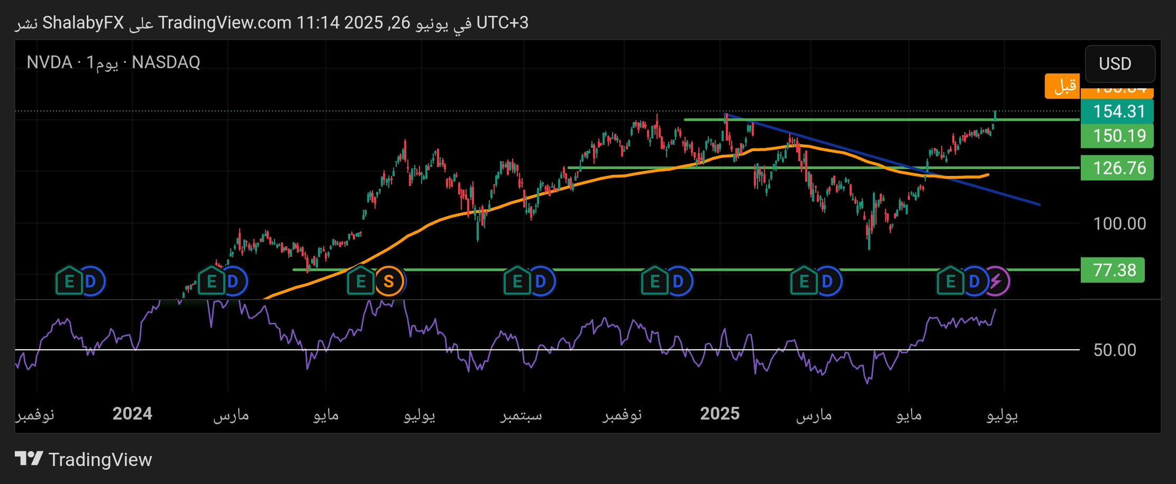Viewport: 1176px width, 484px height.
Task: Open the purple lightning bolt marker
Action: 997,281
